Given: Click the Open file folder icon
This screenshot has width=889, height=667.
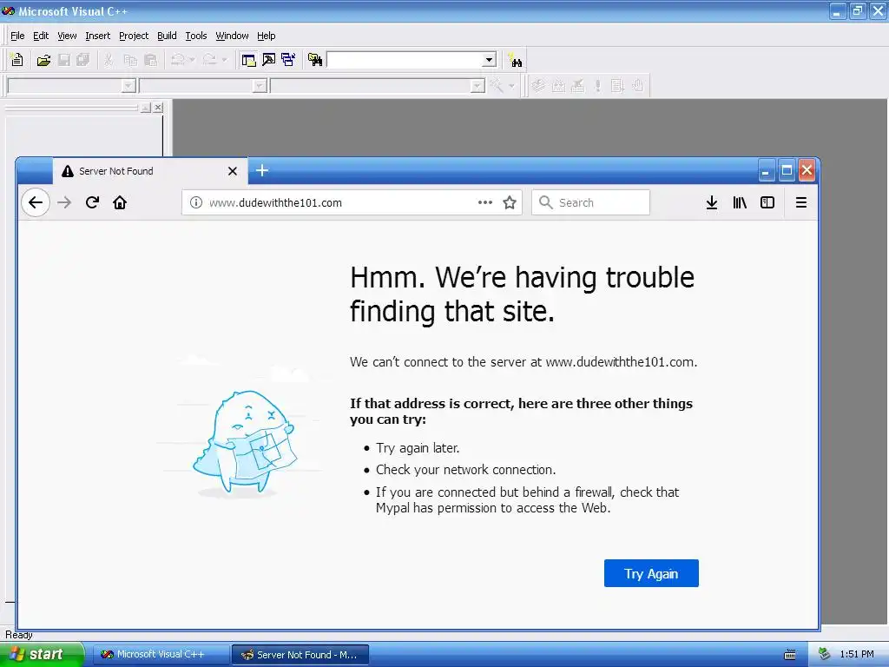Looking at the screenshot, I should coord(43,60).
